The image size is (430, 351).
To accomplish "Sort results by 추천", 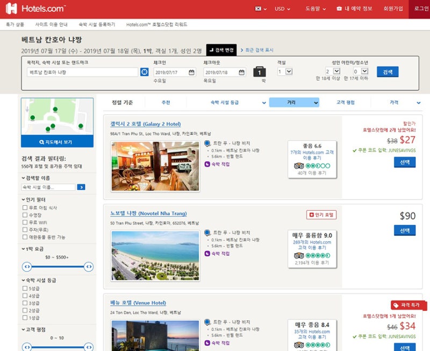I will (166, 103).
